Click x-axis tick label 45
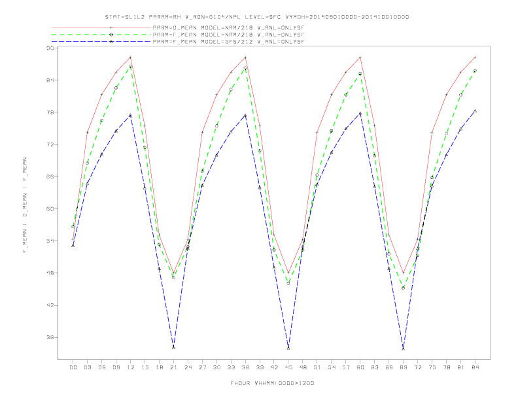 tap(288, 367)
